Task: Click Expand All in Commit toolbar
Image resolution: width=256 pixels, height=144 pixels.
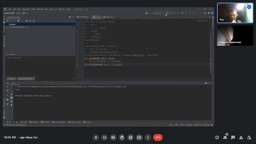Action: pyautogui.click(x=30, y=21)
